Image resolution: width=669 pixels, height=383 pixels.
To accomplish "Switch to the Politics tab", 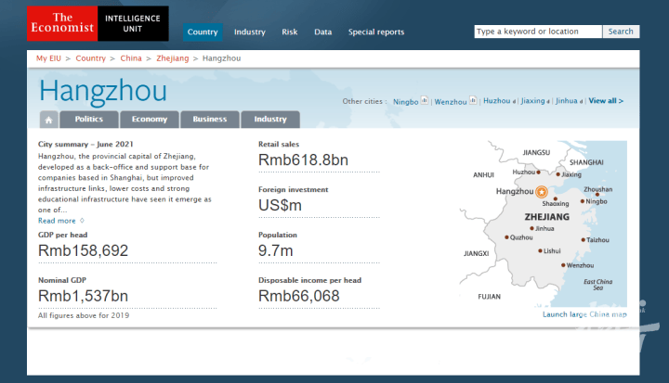I will tap(89, 120).
